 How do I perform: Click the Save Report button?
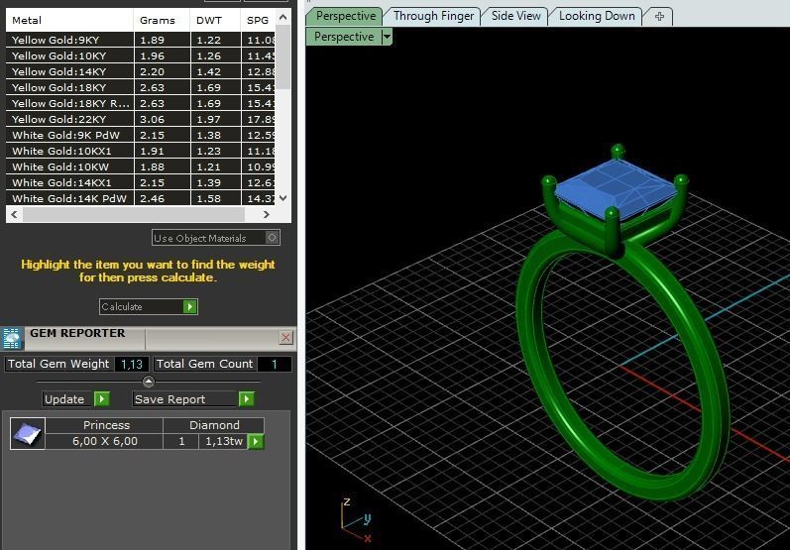click(185, 399)
